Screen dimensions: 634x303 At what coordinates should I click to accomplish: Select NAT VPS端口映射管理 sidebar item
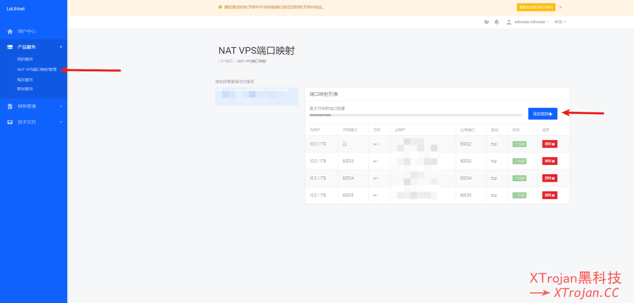pyautogui.click(x=37, y=69)
